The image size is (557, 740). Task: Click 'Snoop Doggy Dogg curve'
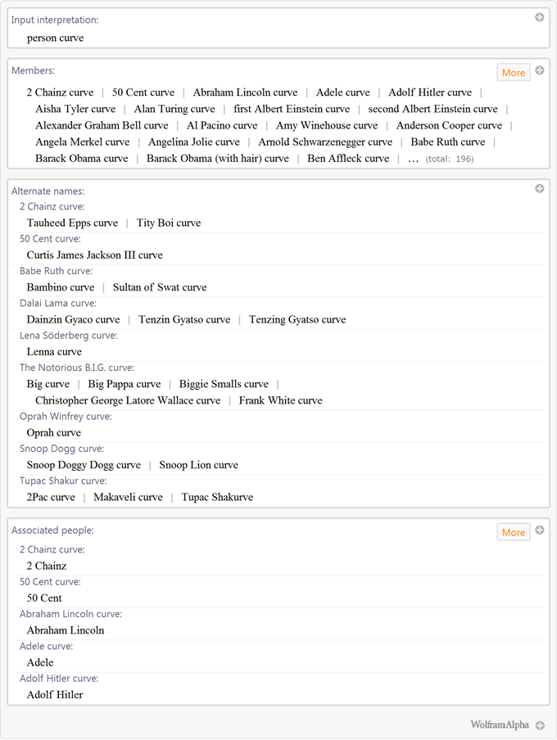click(84, 465)
